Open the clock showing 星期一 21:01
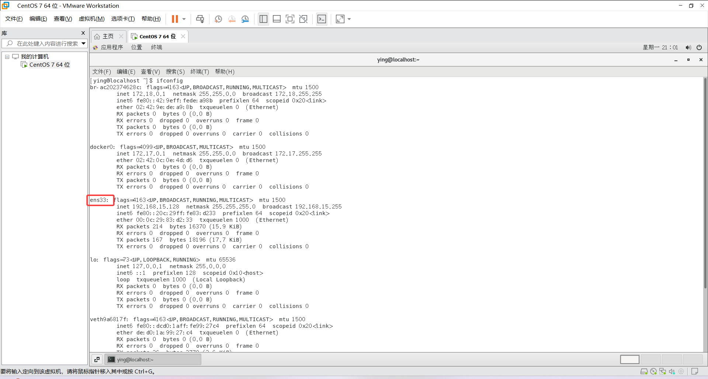708x379 pixels. click(x=660, y=47)
